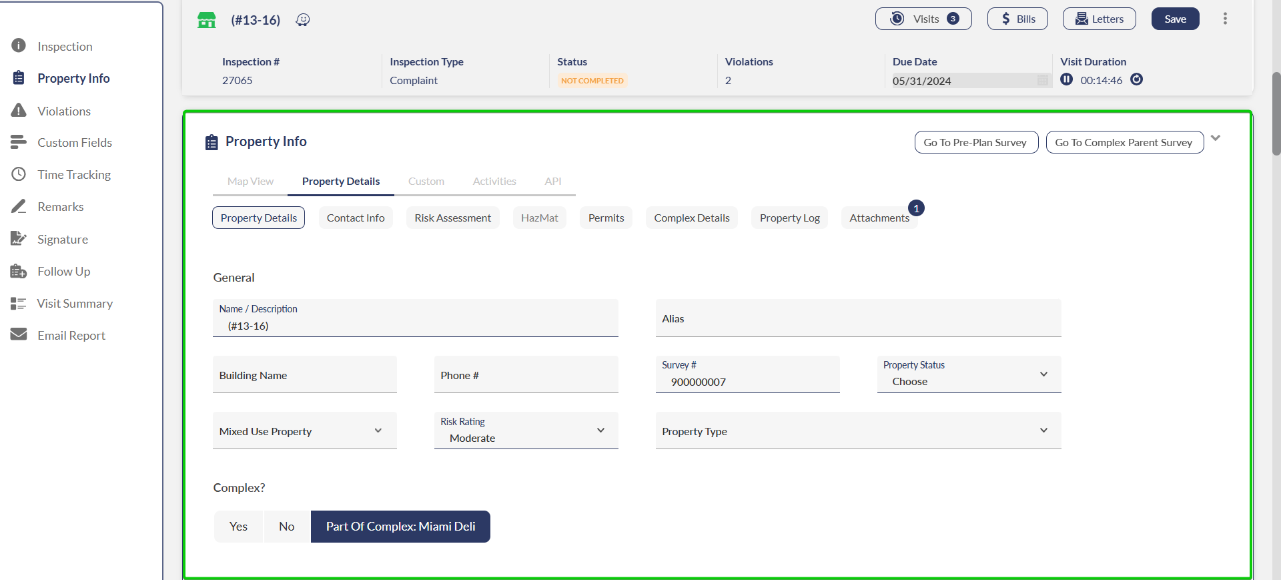Open Email Report from the sidebar
1281x580 pixels.
[x=71, y=335]
